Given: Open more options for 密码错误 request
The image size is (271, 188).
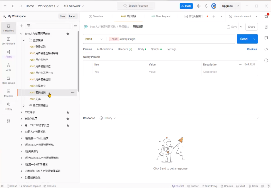Looking at the screenshot, I should click(x=73, y=92).
